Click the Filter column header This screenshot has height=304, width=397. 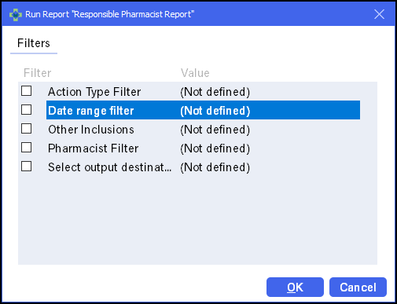coord(38,73)
